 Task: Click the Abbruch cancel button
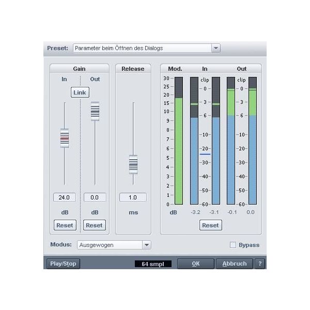click(x=234, y=263)
